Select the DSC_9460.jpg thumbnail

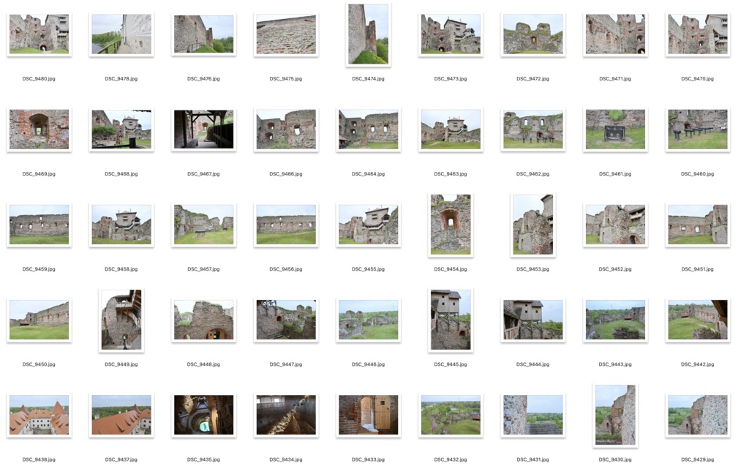(697, 129)
